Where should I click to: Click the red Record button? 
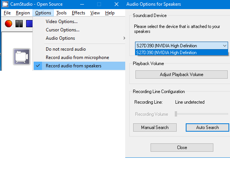tap(9, 24)
